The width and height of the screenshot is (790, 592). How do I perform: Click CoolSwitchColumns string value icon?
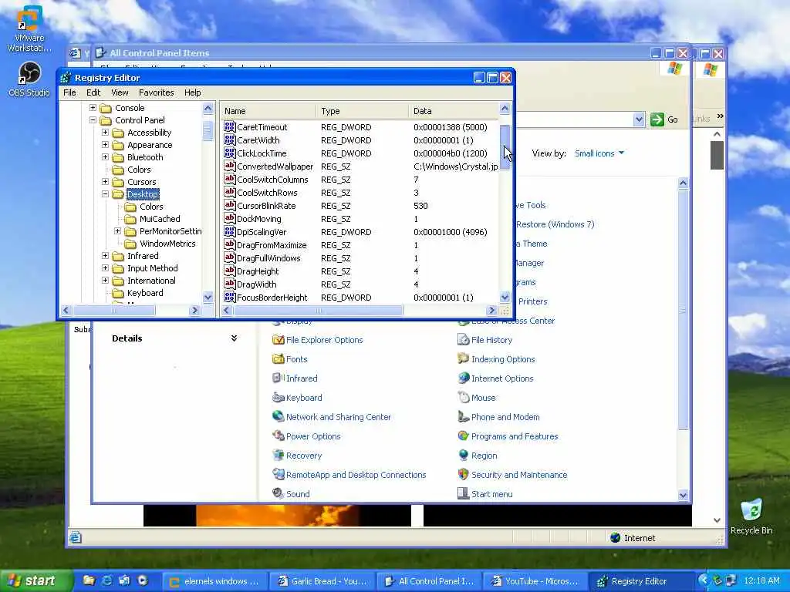tap(230, 179)
